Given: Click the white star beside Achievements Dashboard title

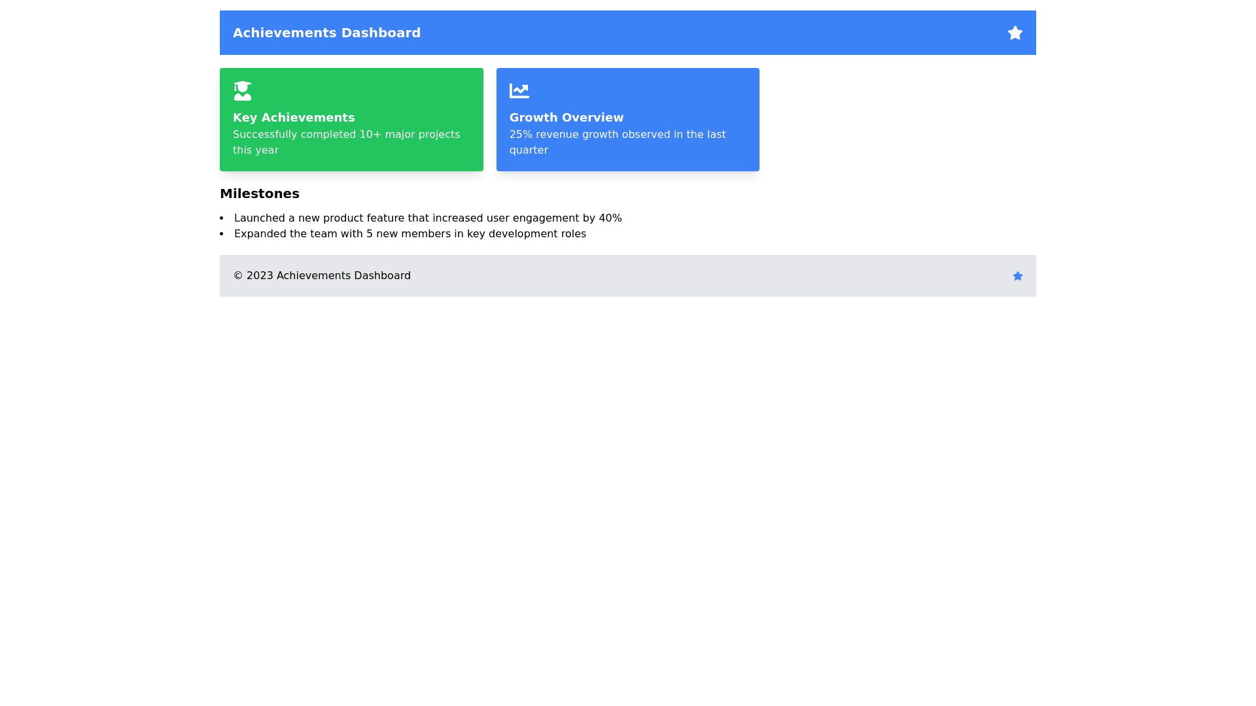Looking at the screenshot, I should coord(1015,33).
